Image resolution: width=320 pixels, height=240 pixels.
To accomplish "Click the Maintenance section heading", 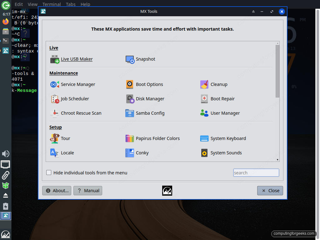I will pyautogui.click(x=64, y=73).
